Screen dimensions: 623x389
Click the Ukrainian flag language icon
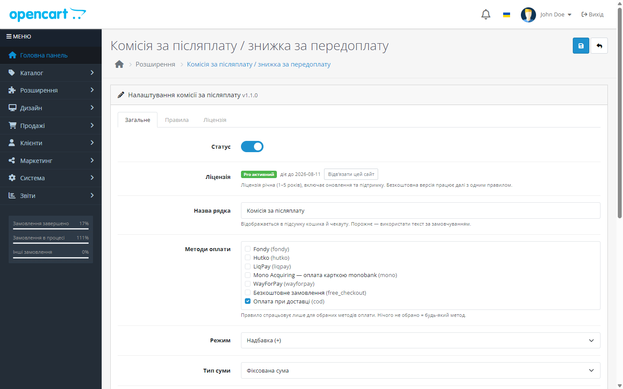click(507, 15)
